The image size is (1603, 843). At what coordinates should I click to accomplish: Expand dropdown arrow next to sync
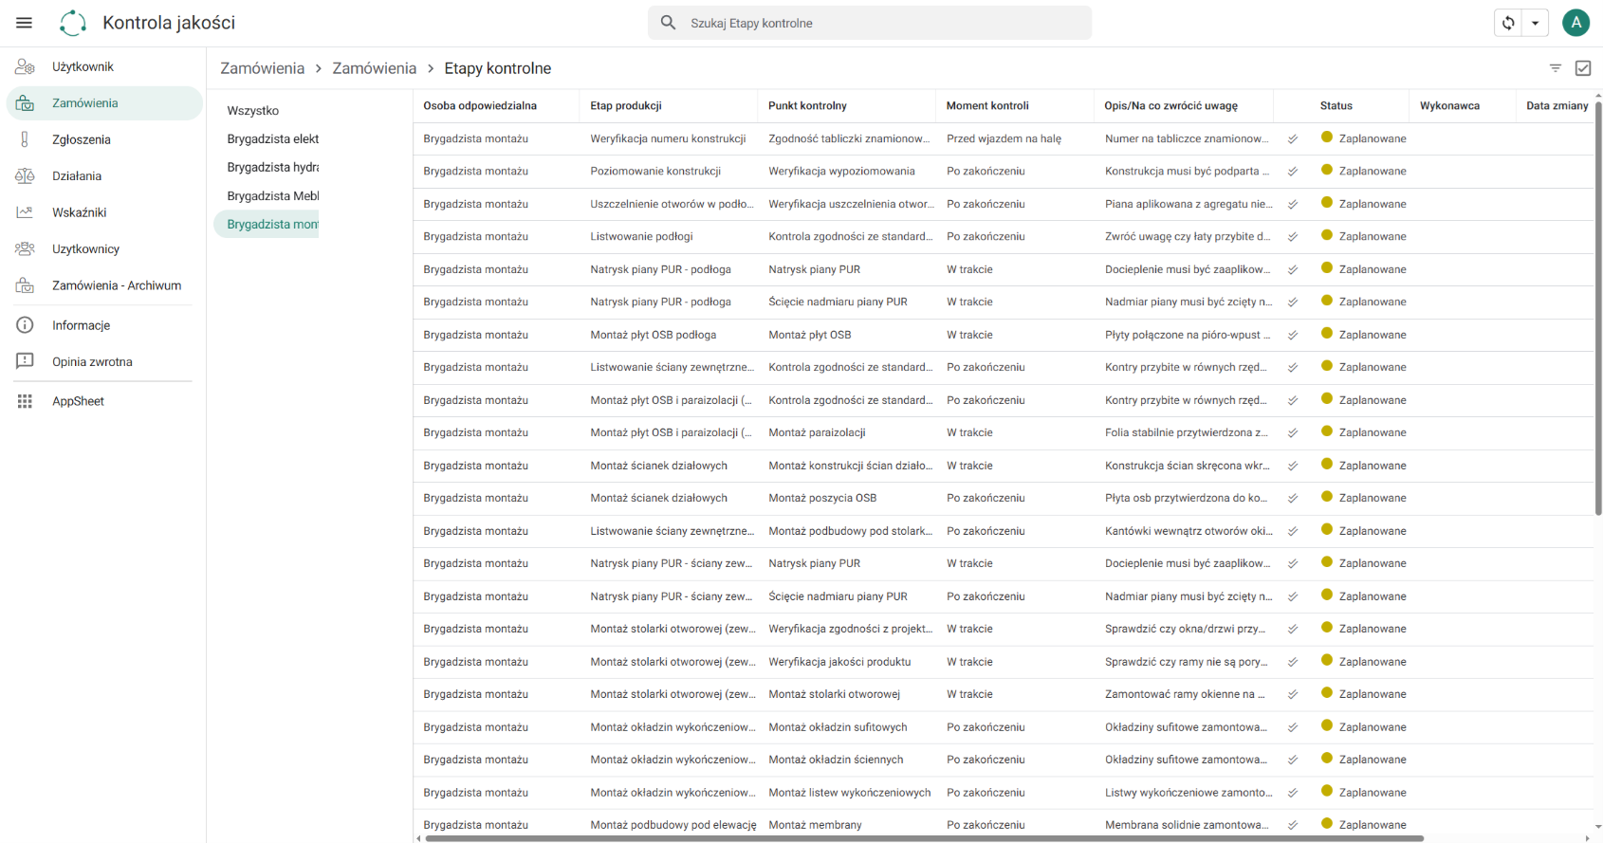point(1536,23)
